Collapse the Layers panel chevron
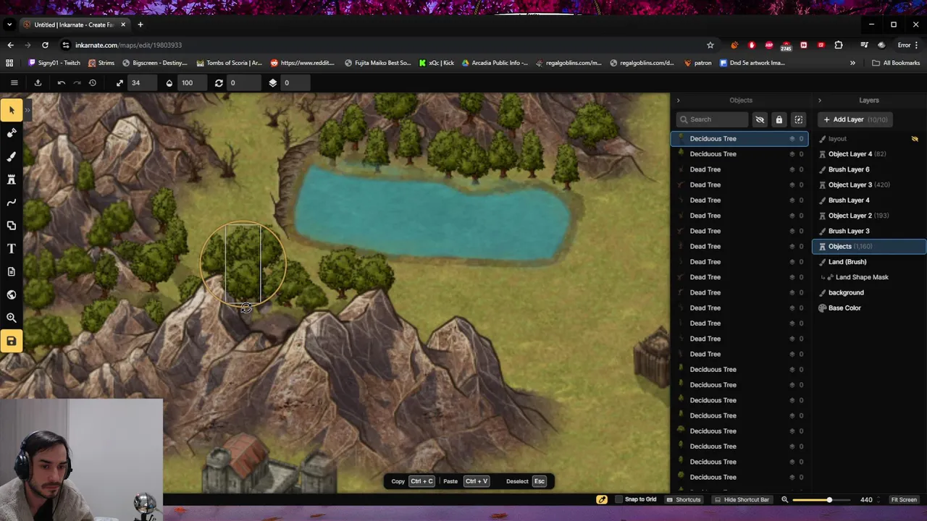 820,101
